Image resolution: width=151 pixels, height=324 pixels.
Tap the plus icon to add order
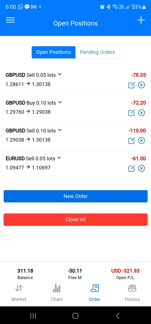coord(141,20)
